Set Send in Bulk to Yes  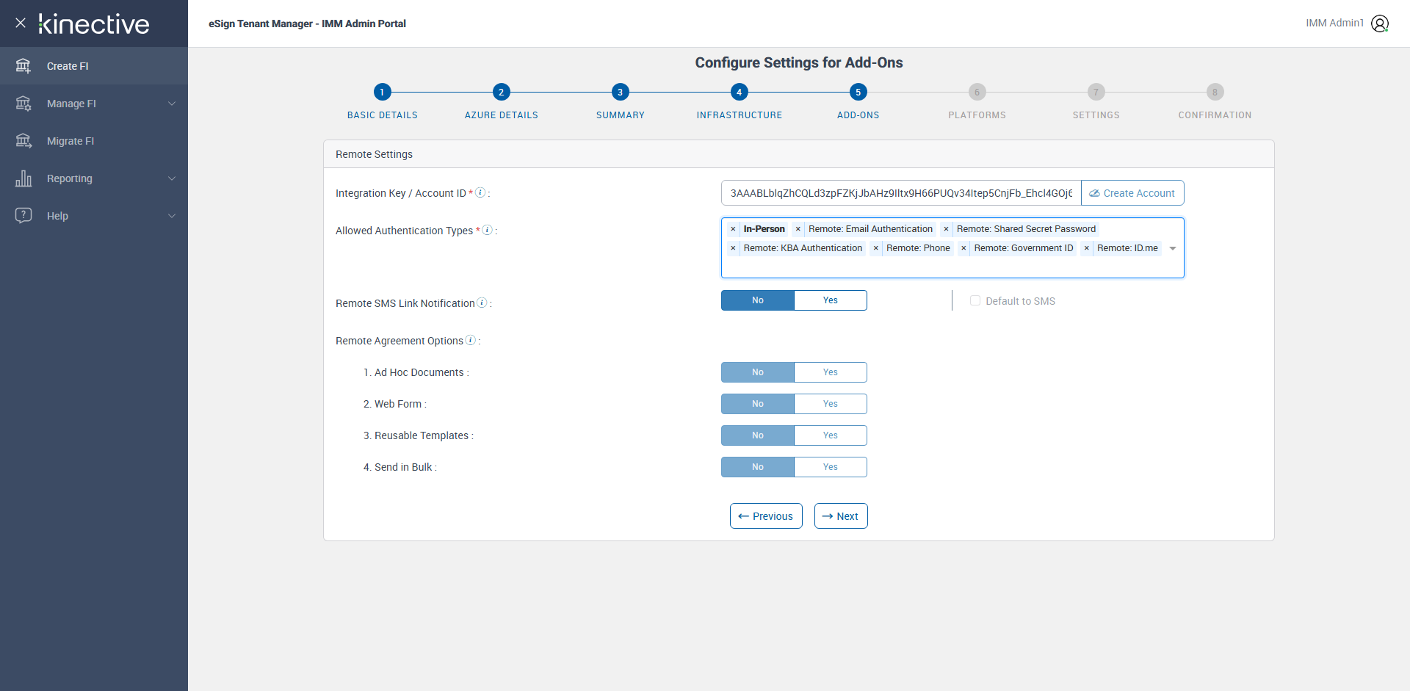831,467
